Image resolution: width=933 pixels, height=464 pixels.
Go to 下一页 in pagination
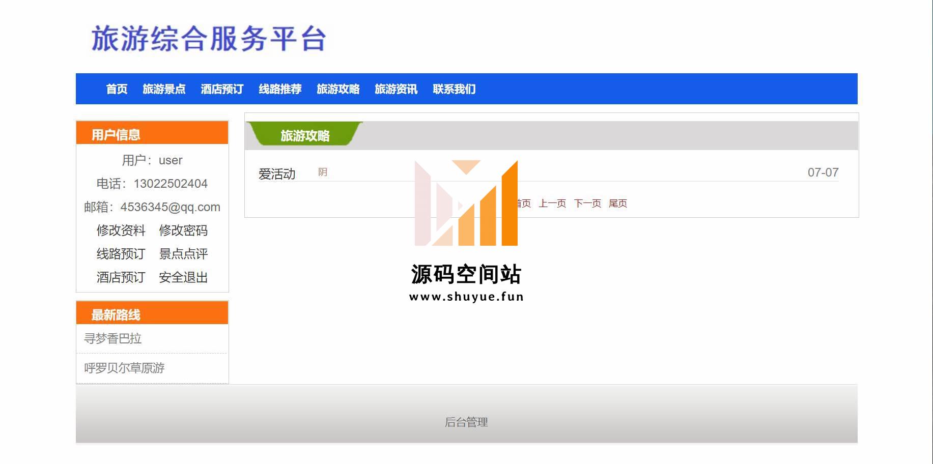[x=587, y=204]
